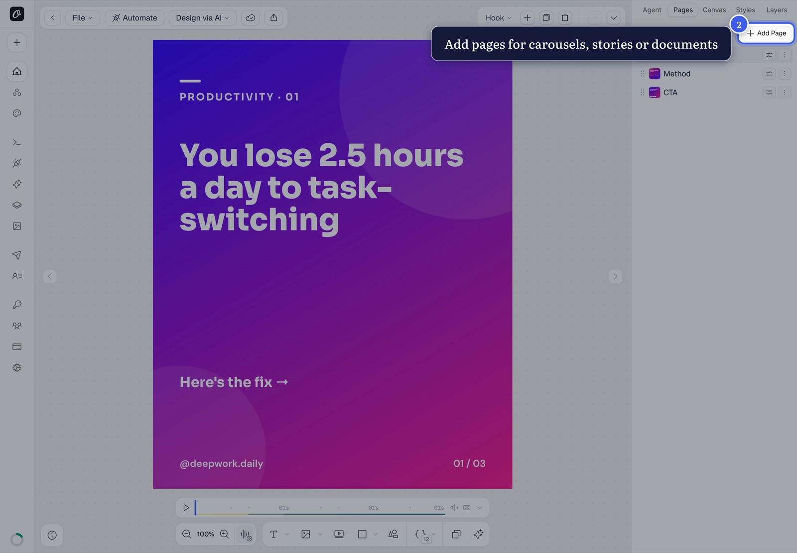Open the File dropdown menu
The width and height of the screenshot is (797, 553).
coord(83,18)
